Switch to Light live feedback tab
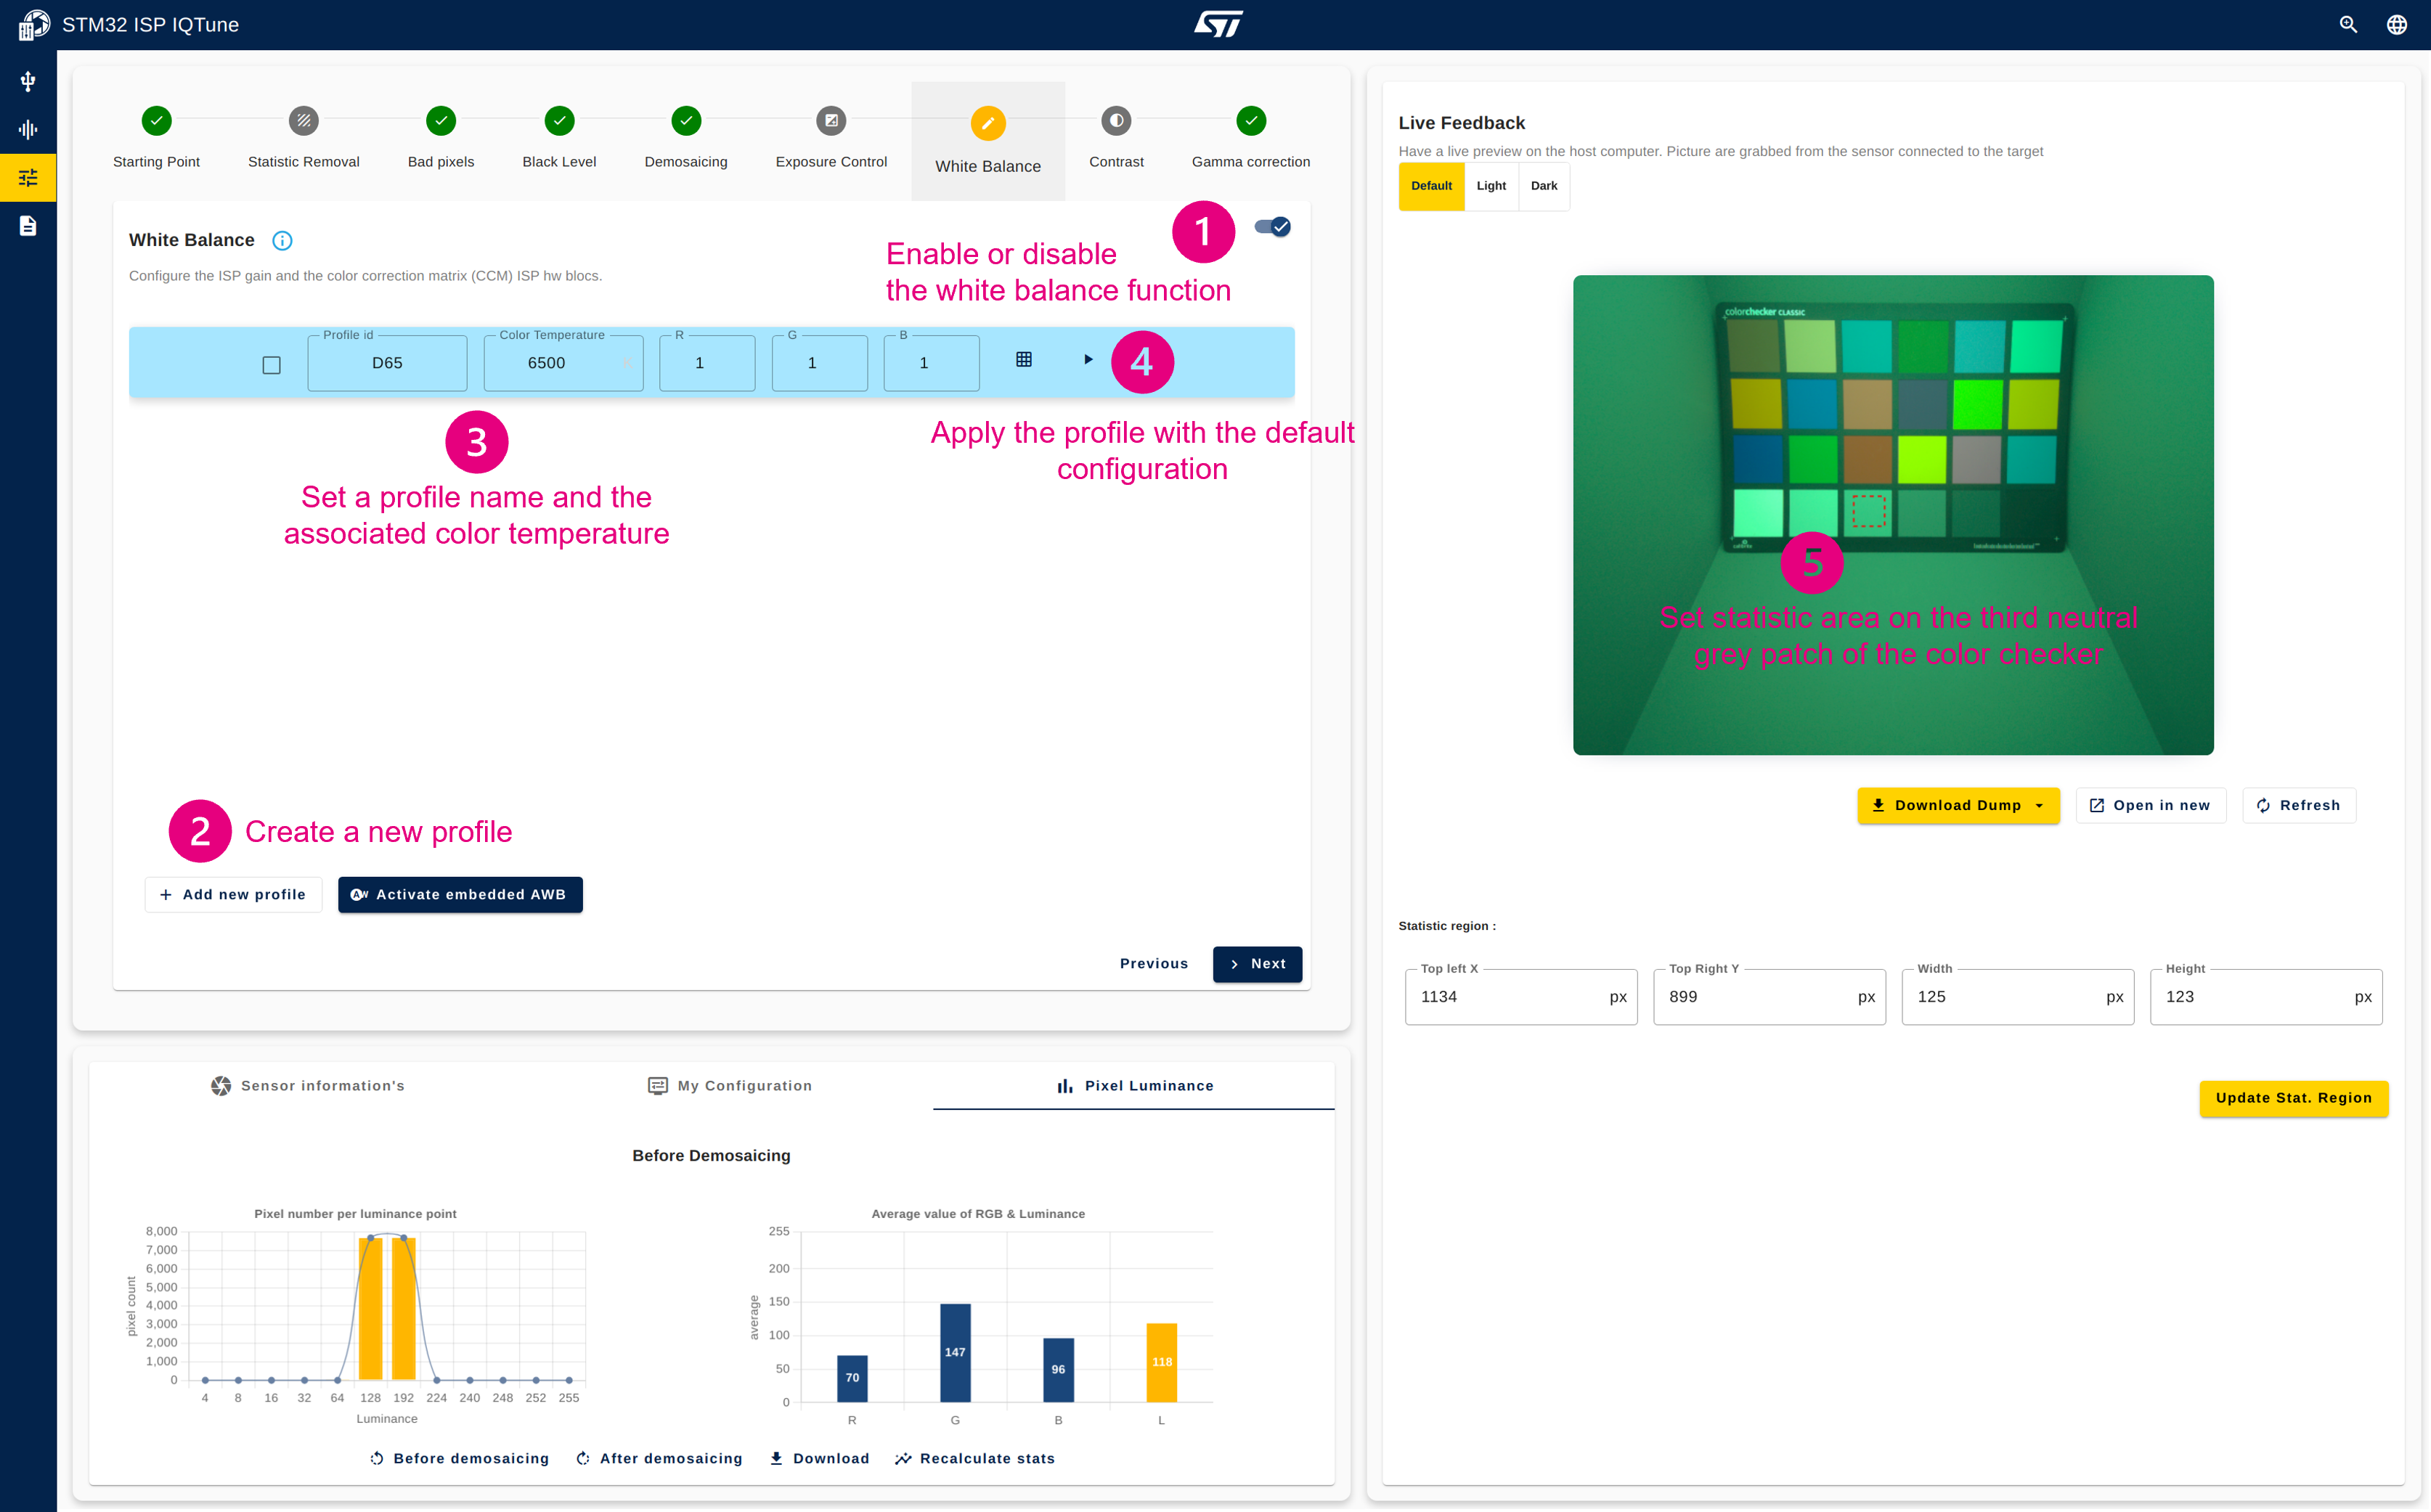The width and height of the screenshot is (2431, 1512). point(1490,187)
